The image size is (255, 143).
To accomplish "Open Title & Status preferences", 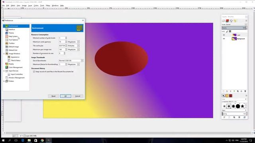I will tap(16, 60).
